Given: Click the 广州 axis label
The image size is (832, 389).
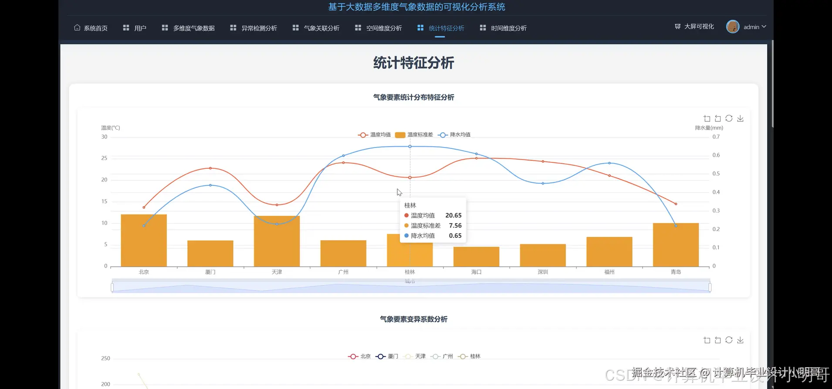Looking at the screenshot, I should [343, 272].
